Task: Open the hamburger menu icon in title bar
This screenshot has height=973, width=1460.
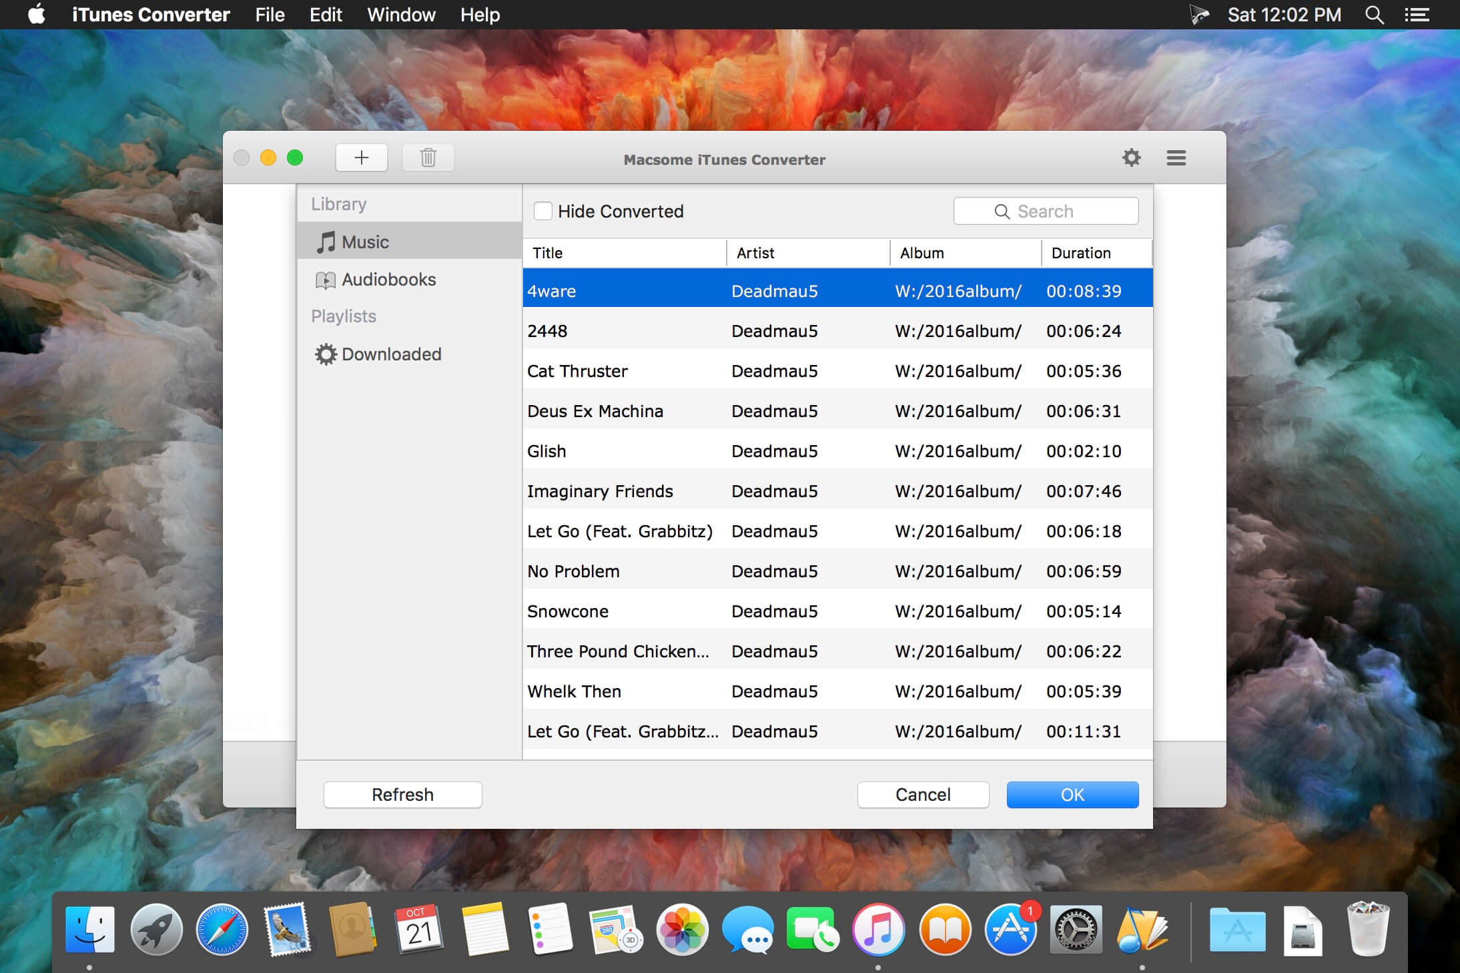Action: [x=1176, y=158]
